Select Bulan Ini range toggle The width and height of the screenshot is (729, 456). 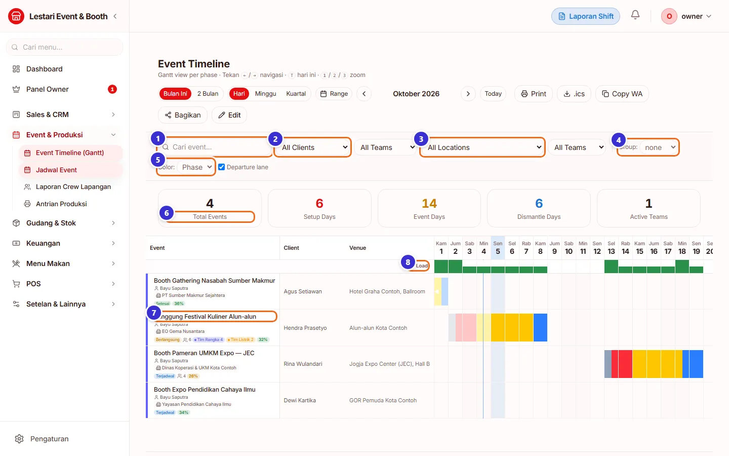[175, 94]
